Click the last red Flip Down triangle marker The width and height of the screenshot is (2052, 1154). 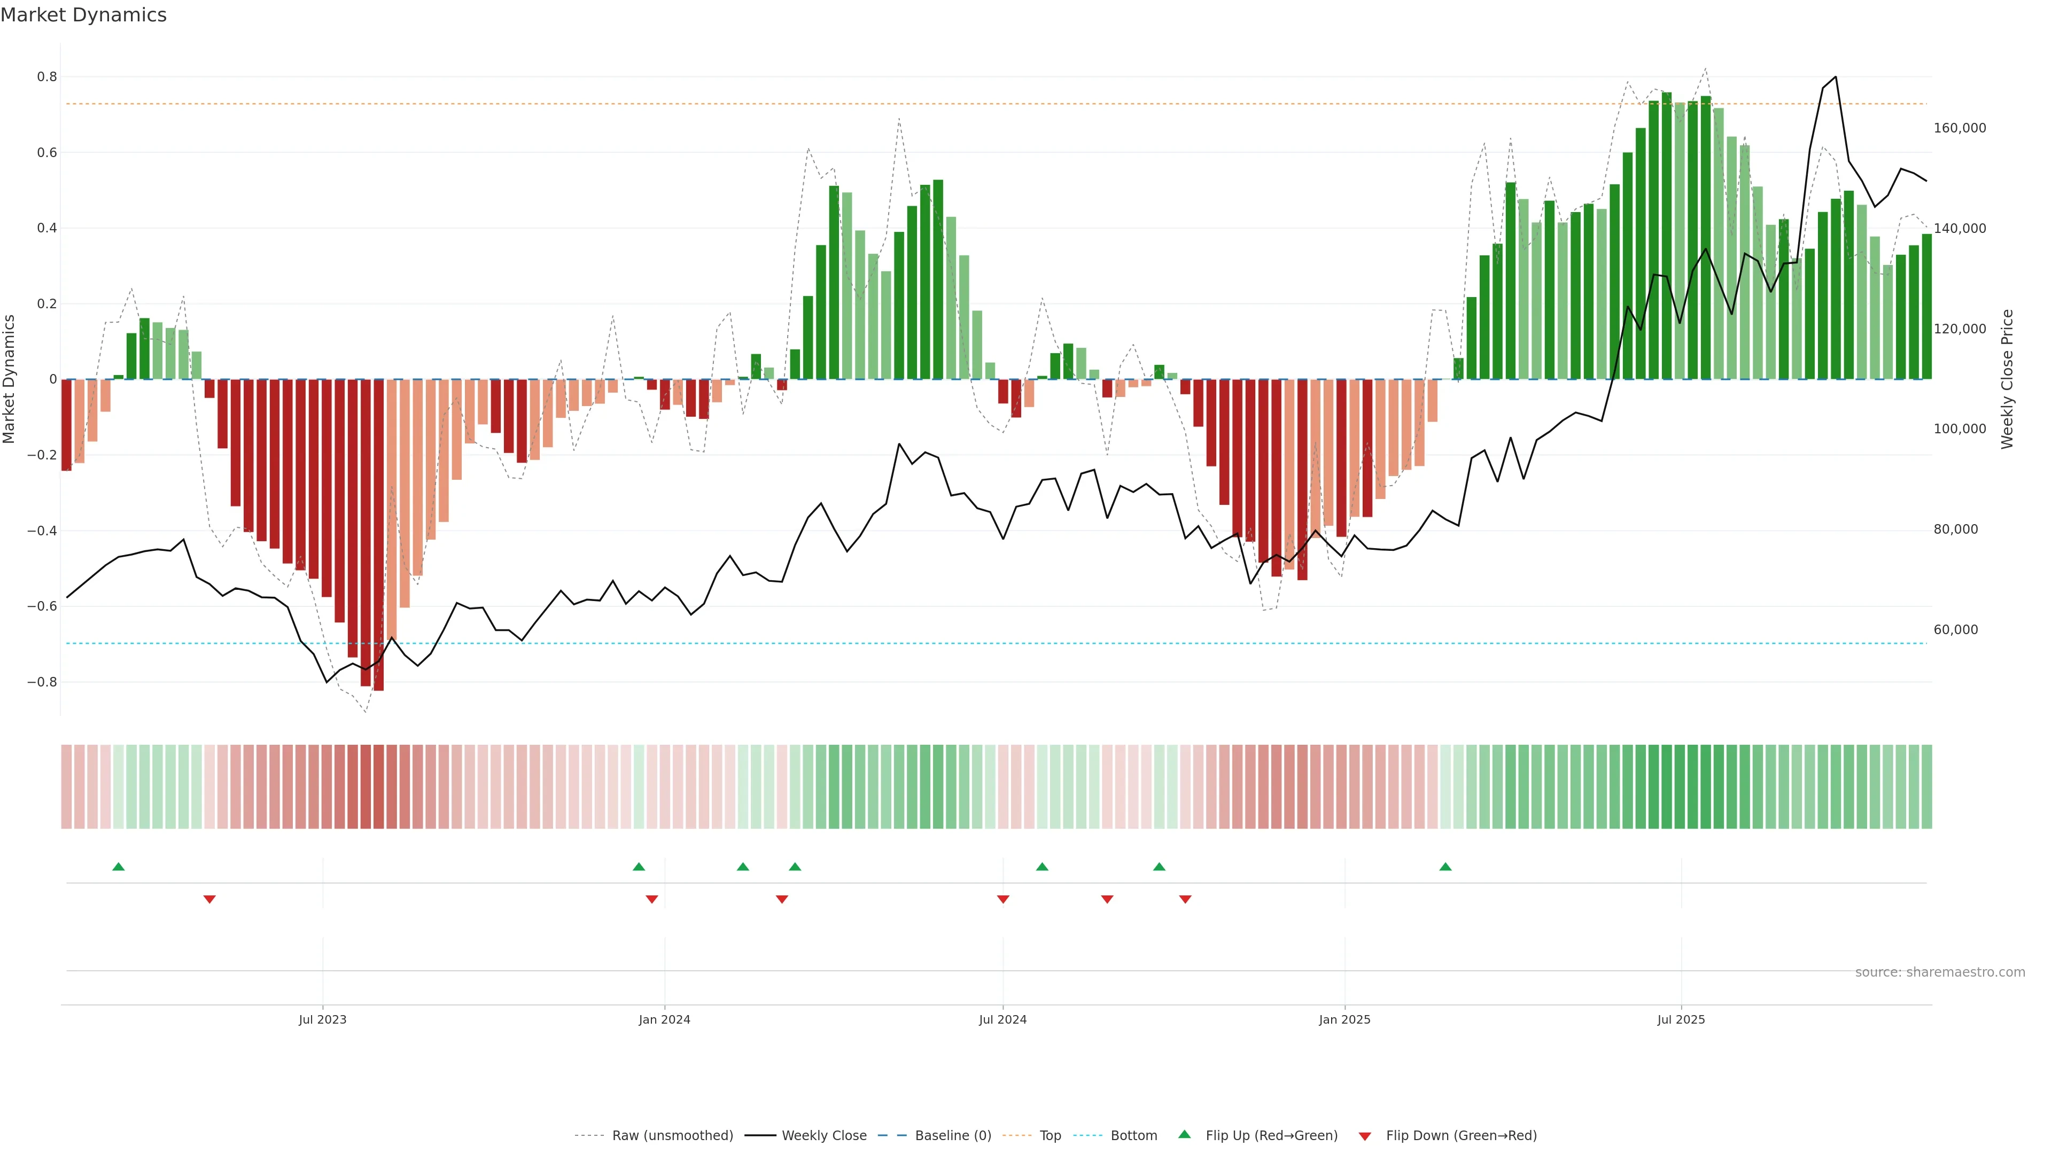coord(1185,899)
